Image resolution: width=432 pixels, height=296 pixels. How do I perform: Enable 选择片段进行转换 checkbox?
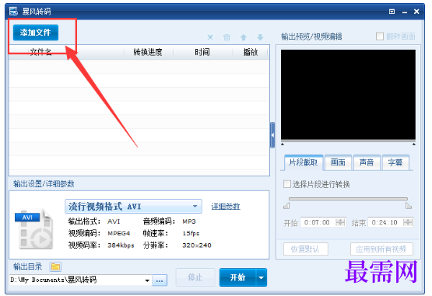(x=287, y=184)
